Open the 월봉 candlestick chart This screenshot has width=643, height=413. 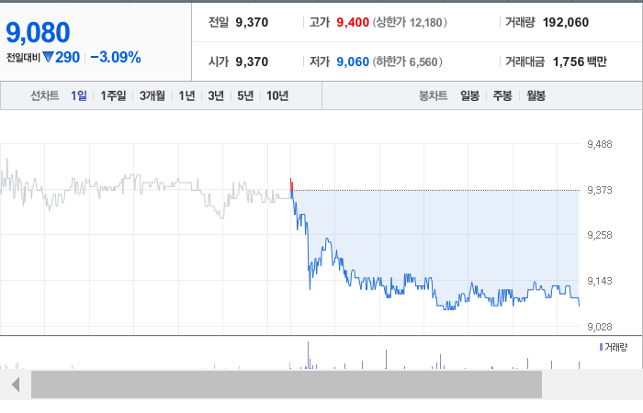pos(536,95)
